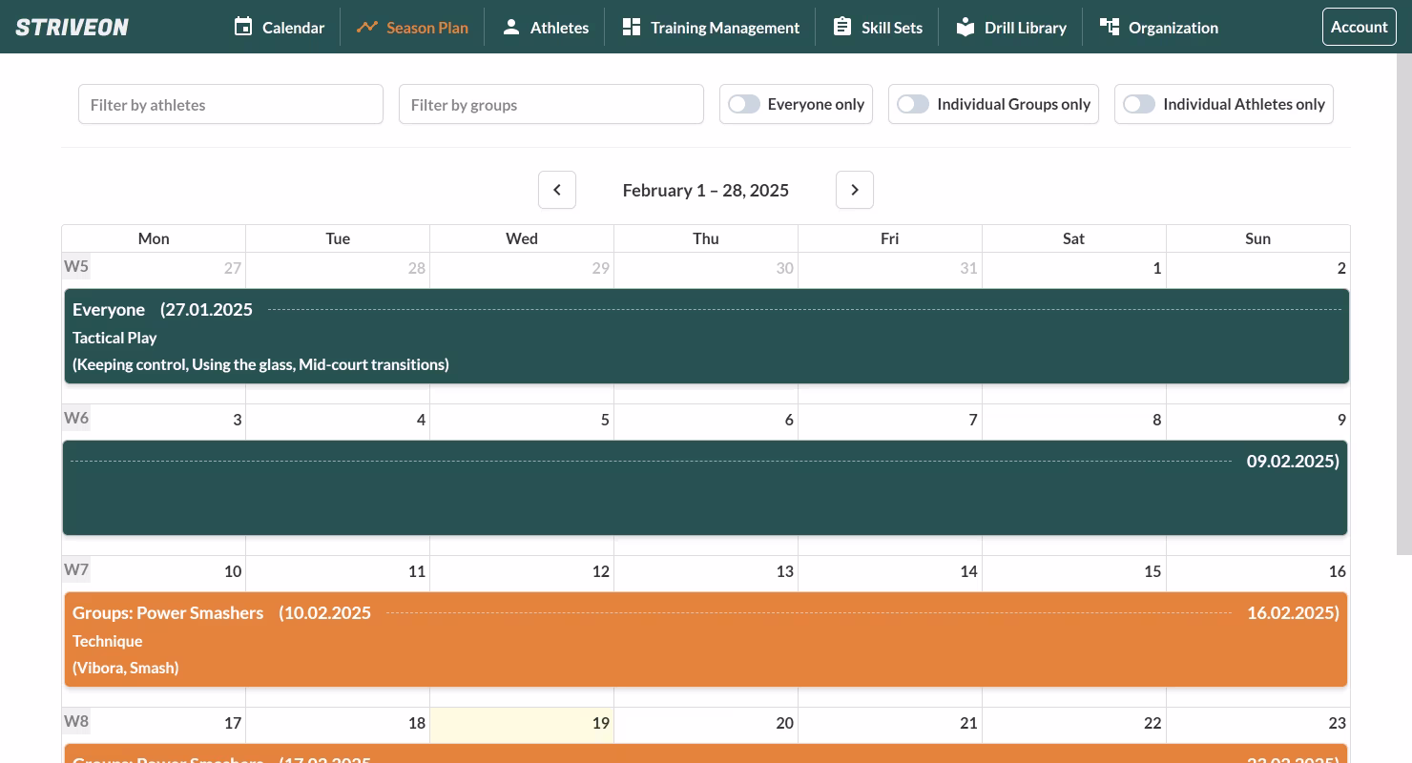Click the Season Plan trend-line icon

pyautogui.click(x=366, y=27)
